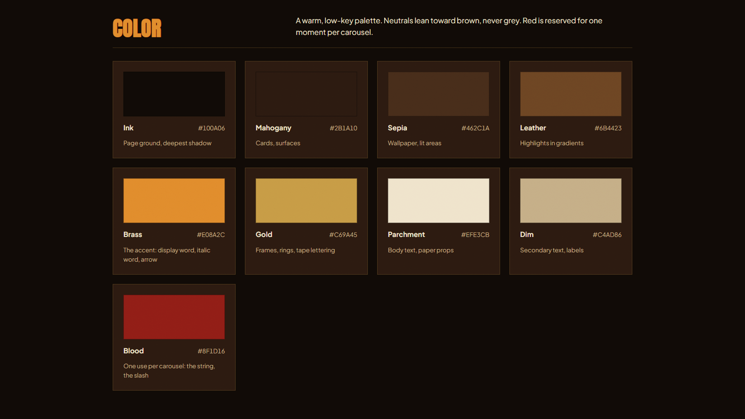Select the hex value #C4AD86

pos(607,235)
